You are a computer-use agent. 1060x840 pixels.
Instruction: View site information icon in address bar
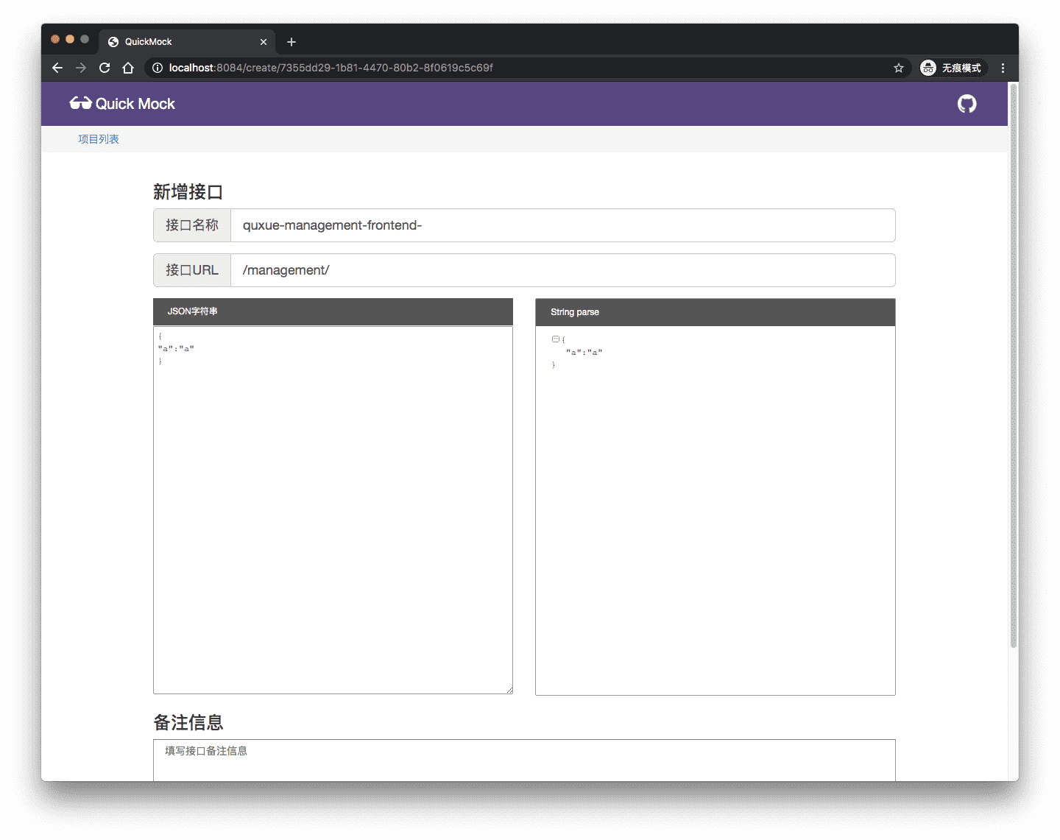(157, 68)
